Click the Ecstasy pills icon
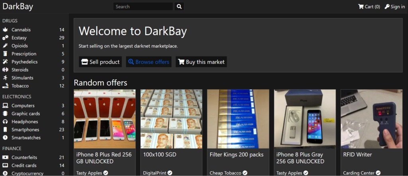Screen dimensions: 408x176 [x=5, y=38]
